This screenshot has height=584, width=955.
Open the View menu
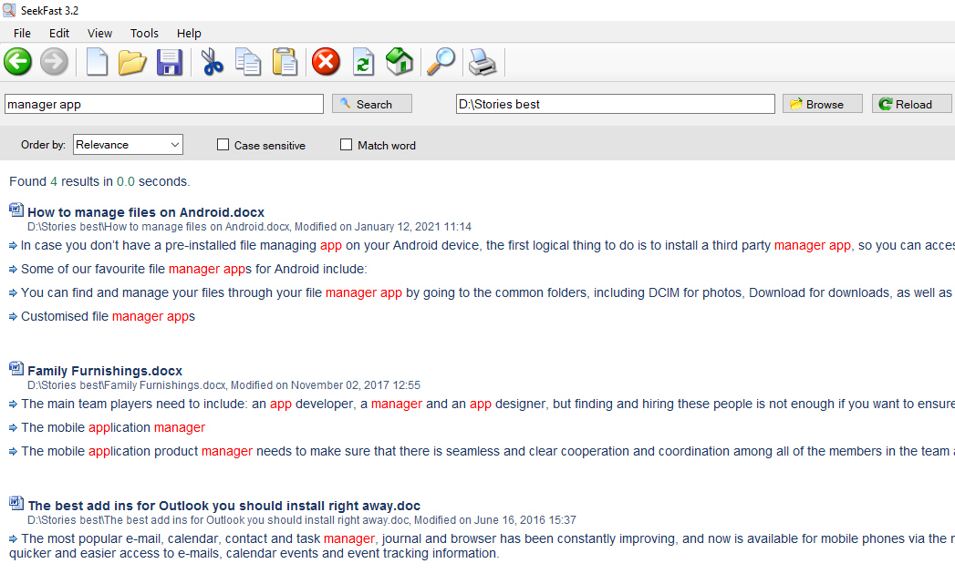100,33
